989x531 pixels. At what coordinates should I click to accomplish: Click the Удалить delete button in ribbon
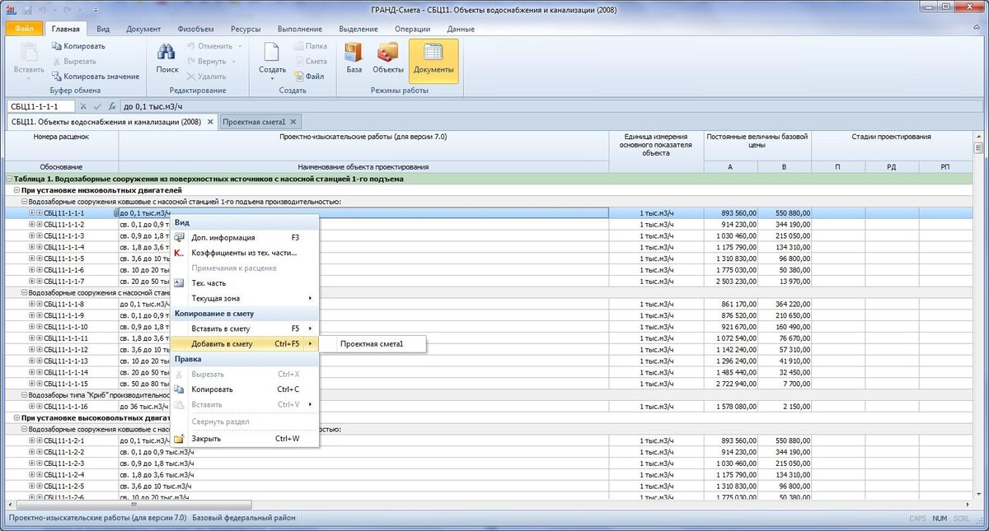[206, 77]
